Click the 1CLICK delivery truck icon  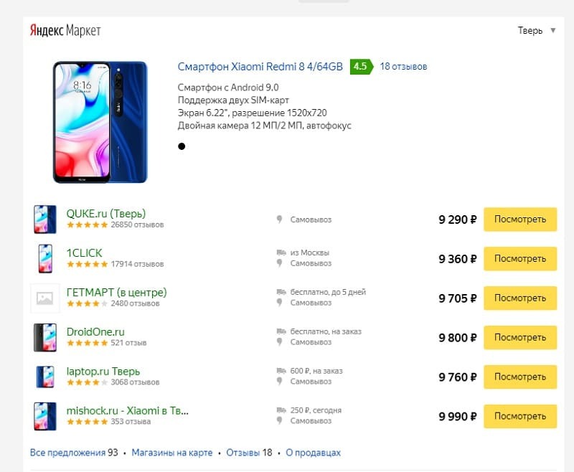point(280,252)
